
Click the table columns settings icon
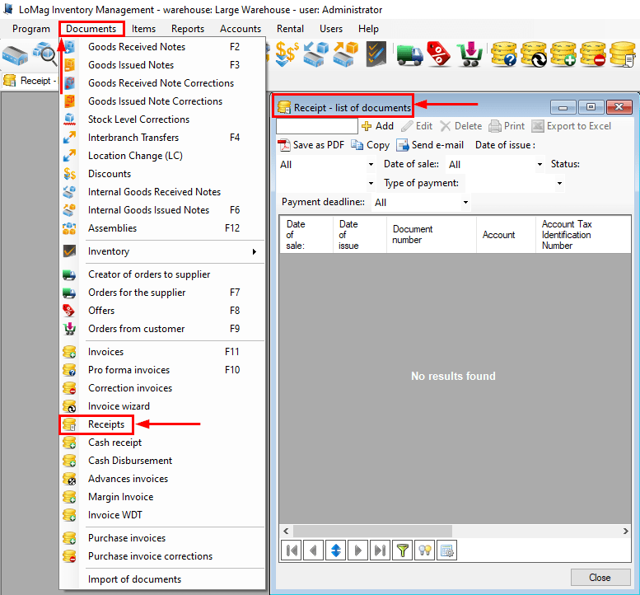(x=446, y=550)
